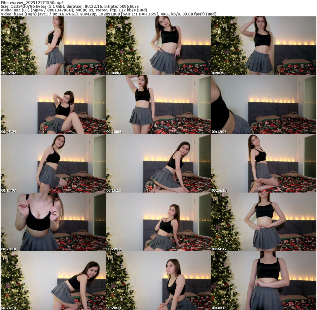Select the thumbnail frame stamped 00:28:14
317x310 pixels.
[x=158, y=281]
